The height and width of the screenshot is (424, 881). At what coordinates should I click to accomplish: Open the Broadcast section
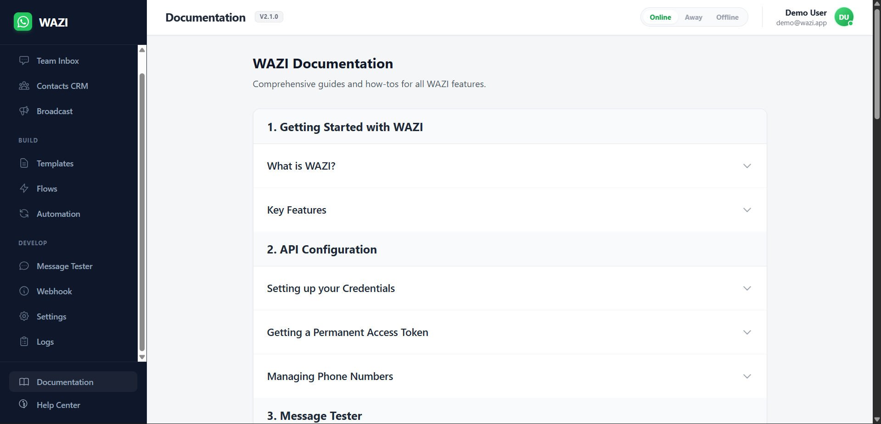coord(54,111)
